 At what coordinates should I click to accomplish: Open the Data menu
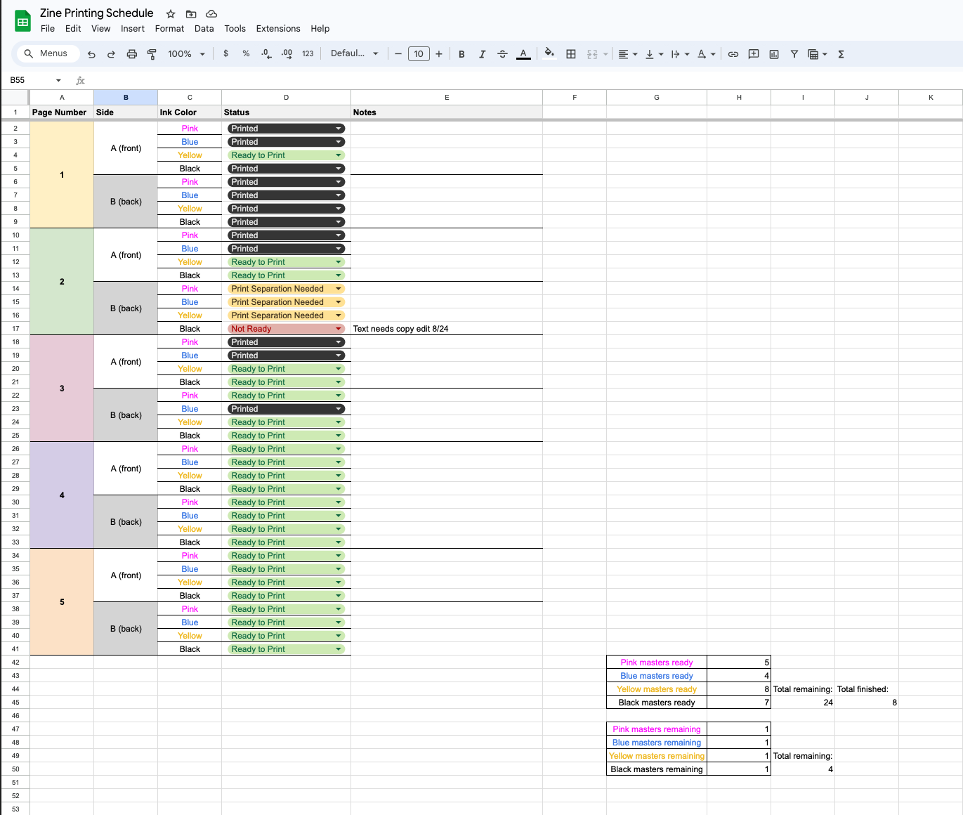click(x=204, y=29)
